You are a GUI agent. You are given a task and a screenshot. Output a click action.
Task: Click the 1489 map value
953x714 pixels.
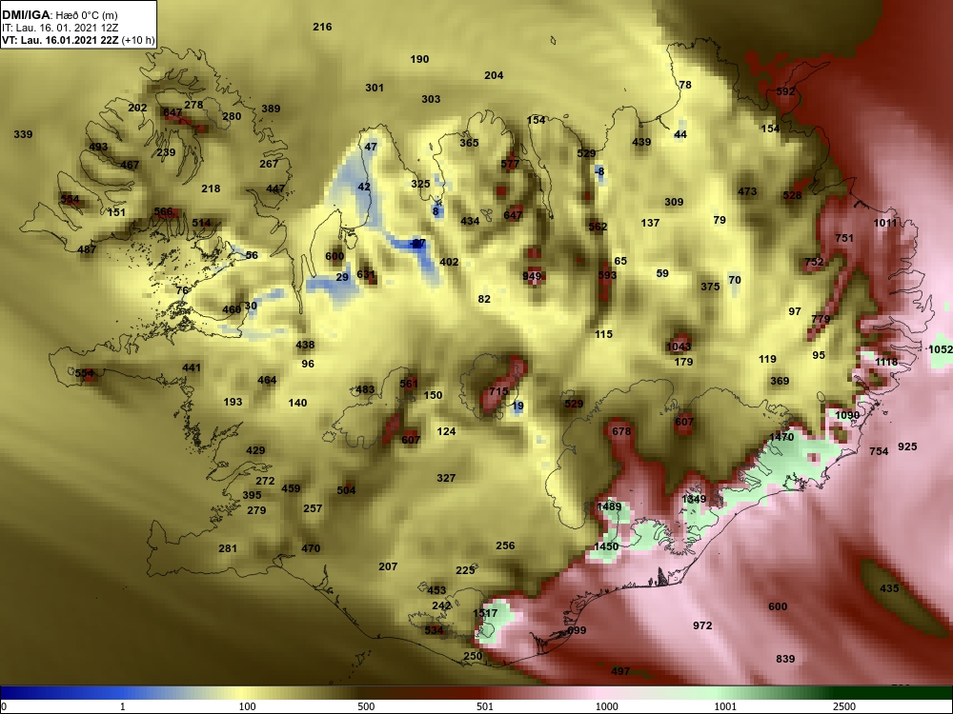(609, 506)
